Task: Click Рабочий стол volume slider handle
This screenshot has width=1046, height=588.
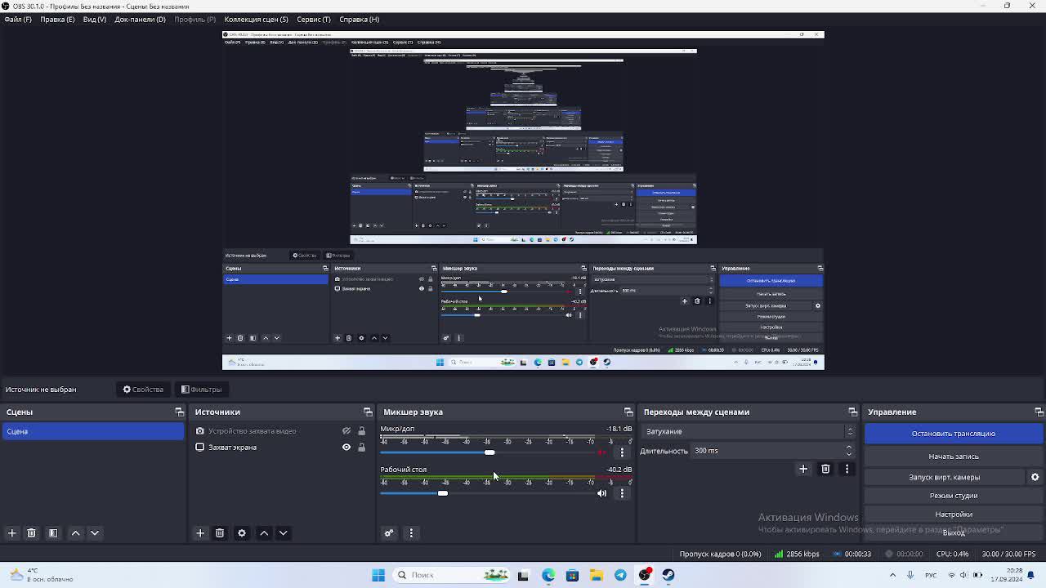Action: [x=443, y=493]
